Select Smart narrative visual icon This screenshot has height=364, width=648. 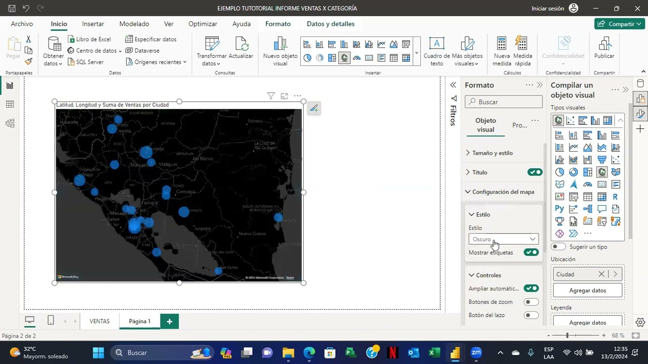pyautogui.click(x=616, y=209)
